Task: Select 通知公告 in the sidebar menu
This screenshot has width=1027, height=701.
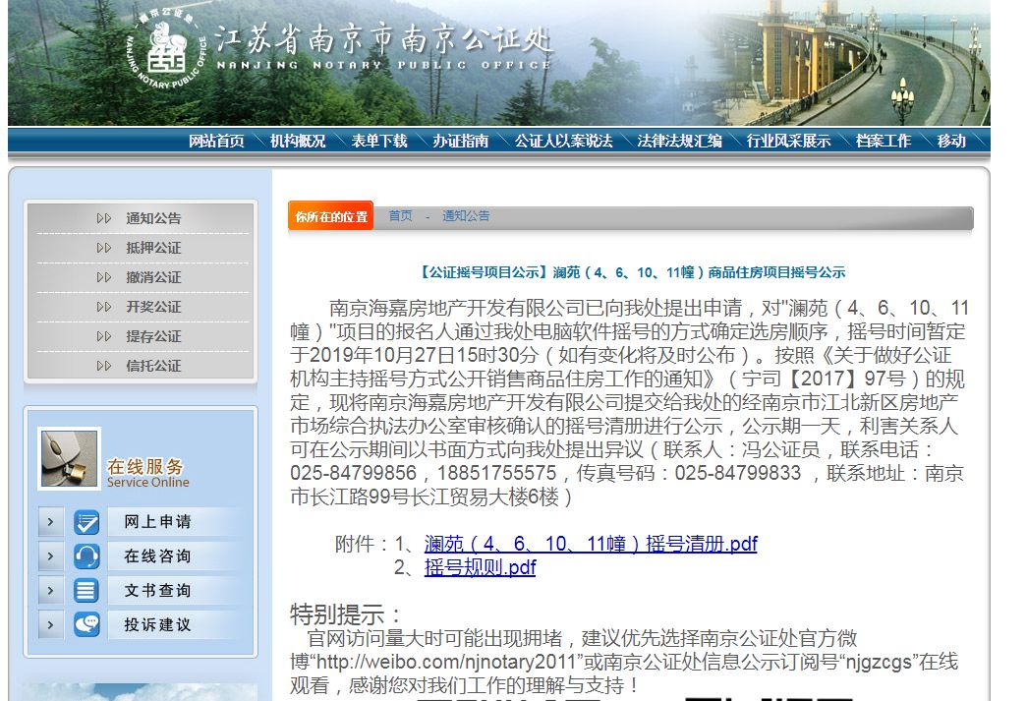Action: click(153, 218)
